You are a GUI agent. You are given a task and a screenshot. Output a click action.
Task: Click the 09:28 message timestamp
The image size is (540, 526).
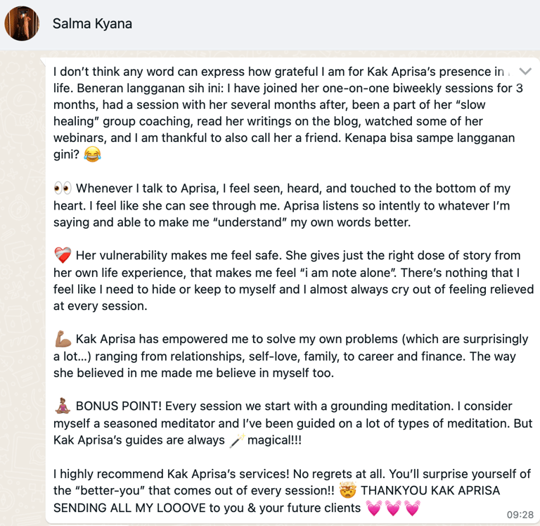click(x=520, y=515)
